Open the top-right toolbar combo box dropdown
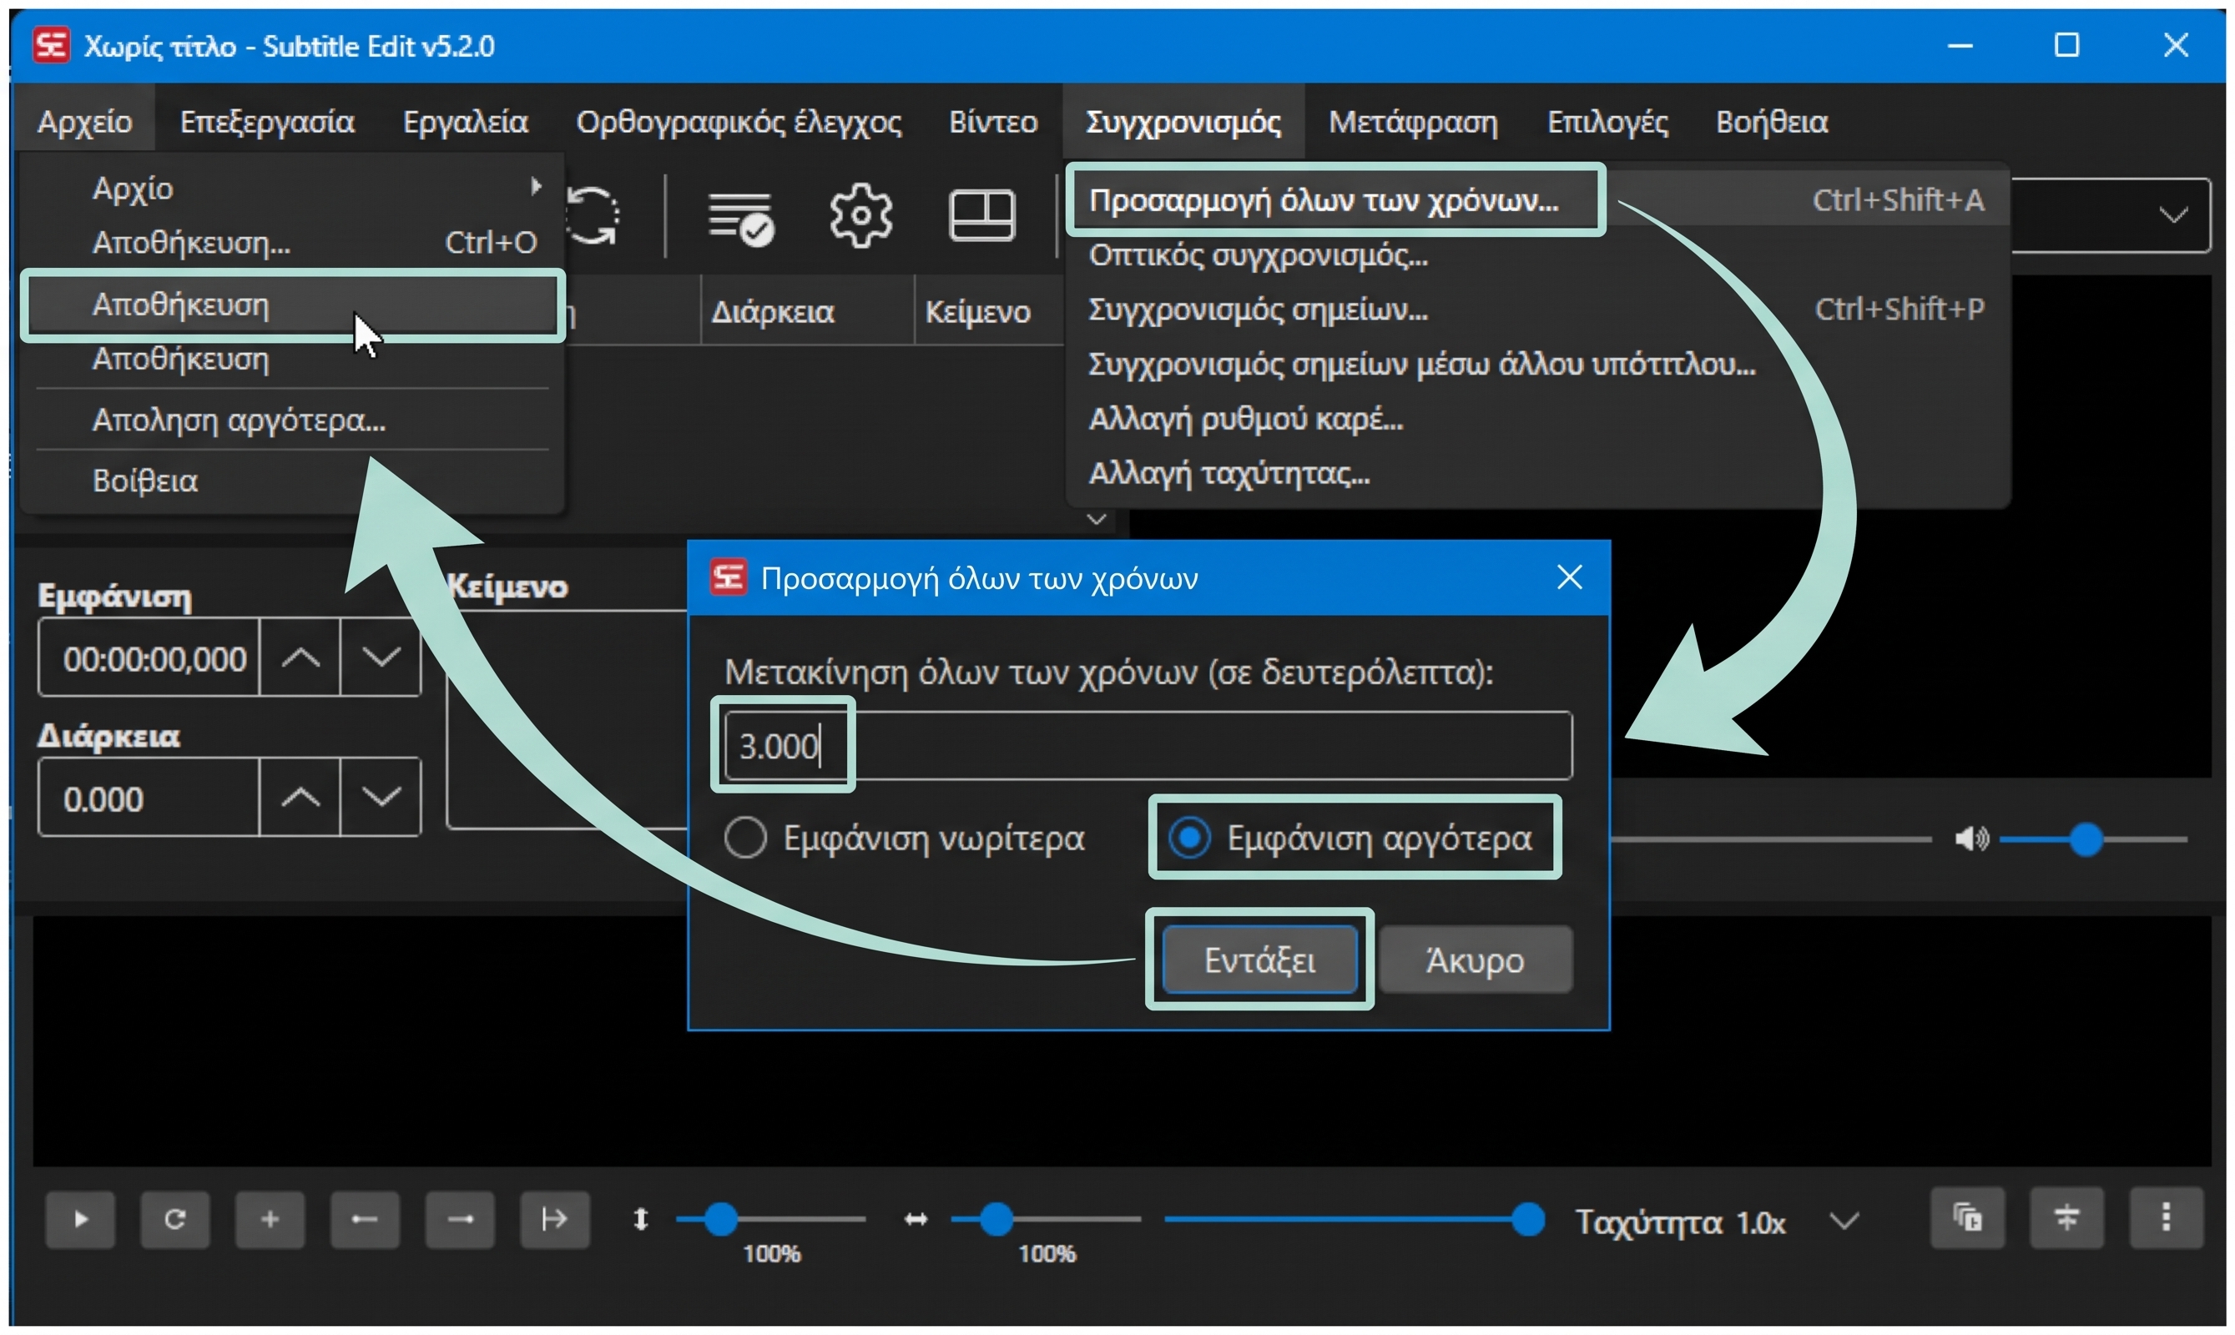Image resolution: width=2235 pixels, height=1335 pixels. coord(2174,215)
